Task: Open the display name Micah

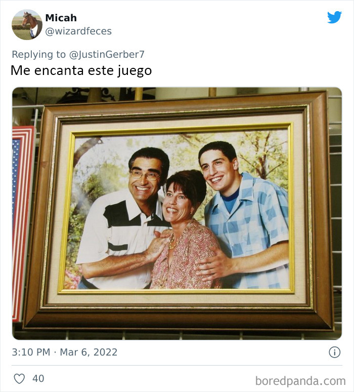Action: [61, 18]
